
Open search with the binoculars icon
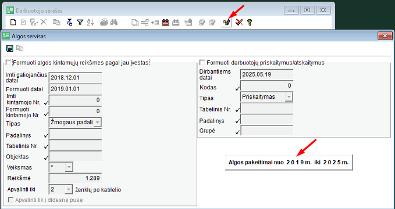pyautogui.click(x=114, y=23)
